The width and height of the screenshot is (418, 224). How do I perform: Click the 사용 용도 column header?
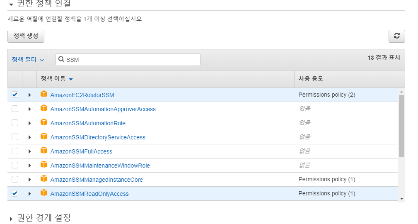[x=311, y=79]
